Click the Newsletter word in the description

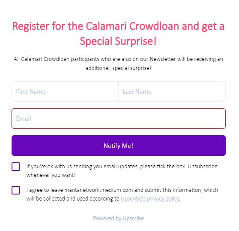(x=163, y=59)
